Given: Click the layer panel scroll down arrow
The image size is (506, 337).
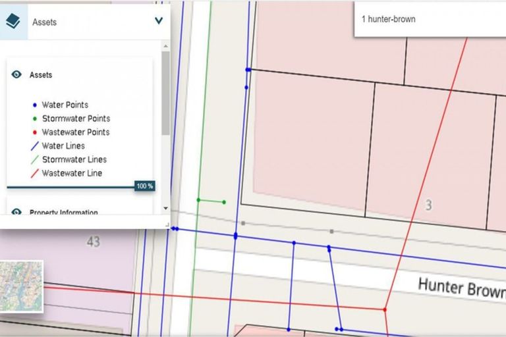Looking at the screenshot, I should click(165, 209).
